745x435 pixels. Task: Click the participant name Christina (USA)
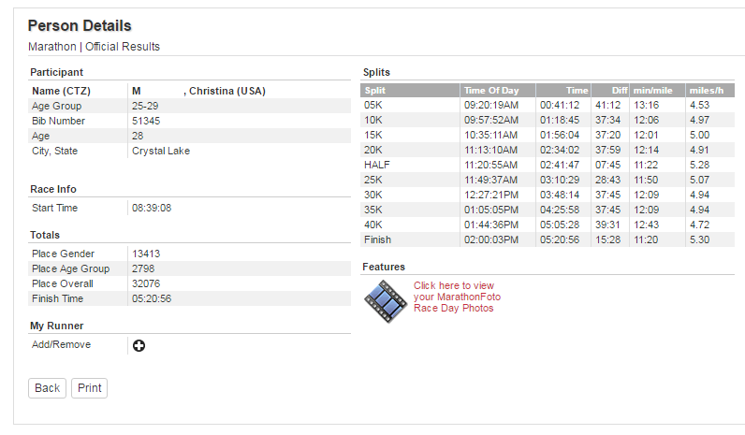[x=227, y=91]
